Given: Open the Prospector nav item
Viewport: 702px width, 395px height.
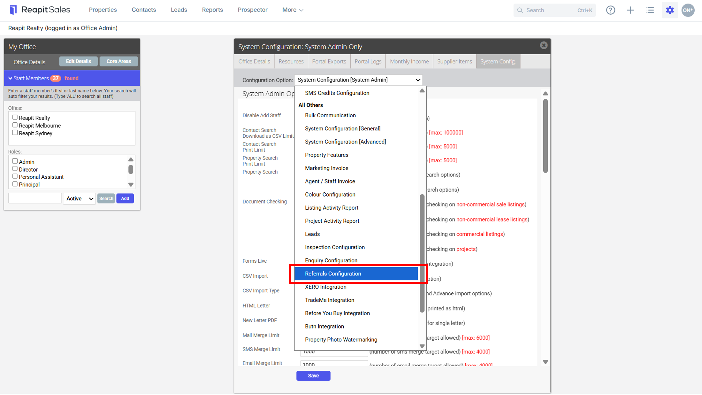Looking at the screenshot, I should click(252, 10).
